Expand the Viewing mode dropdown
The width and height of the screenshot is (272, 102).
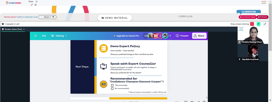(x=59, y=36)
